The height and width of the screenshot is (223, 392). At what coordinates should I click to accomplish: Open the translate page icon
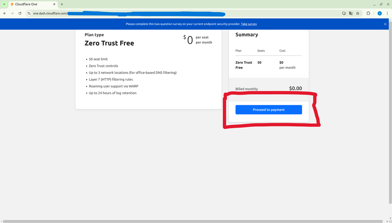[351, 13]
